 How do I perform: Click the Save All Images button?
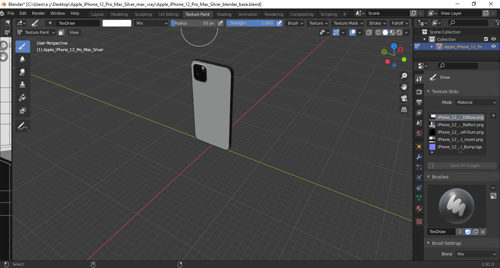[462, 166]
